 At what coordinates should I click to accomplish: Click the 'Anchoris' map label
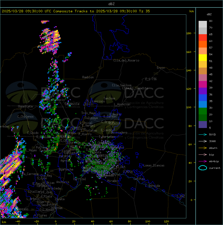point(63,182)
